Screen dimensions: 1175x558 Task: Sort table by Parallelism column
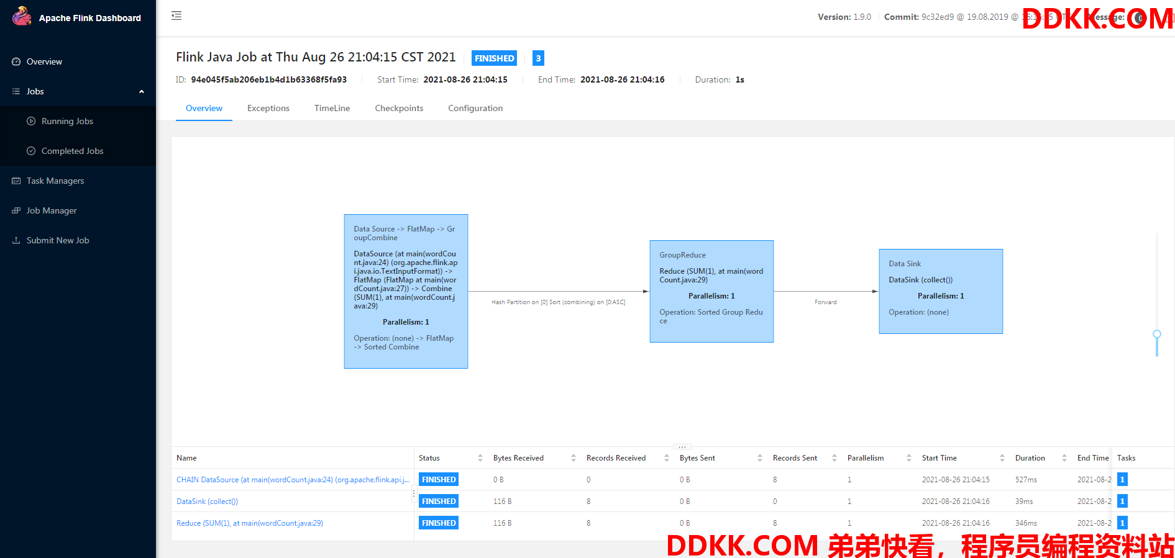pyautogui.click(x=908, y=458)
